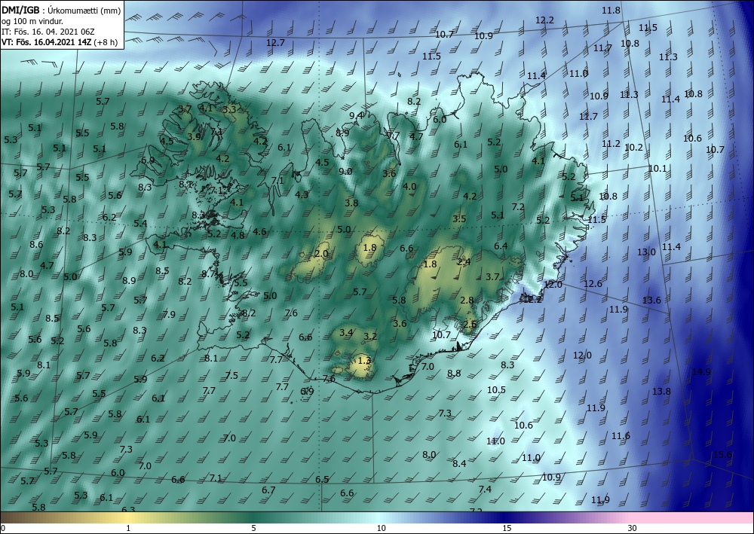Click the colorbar tick label '30'
The height and width of the screenshot is (534, 754).
[633, 528]
